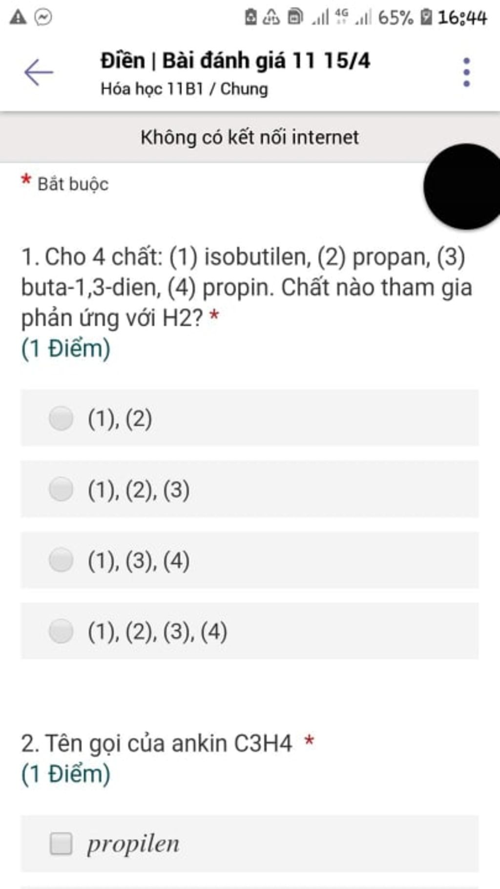
Task: Tap question 2 text about ankin C3H4
Action: pyautogui.click(x=156, y=743)
